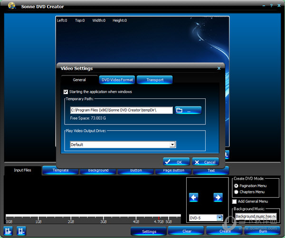
Task: Select Chapters Menu mode
Action: click(x=236, y=192)
